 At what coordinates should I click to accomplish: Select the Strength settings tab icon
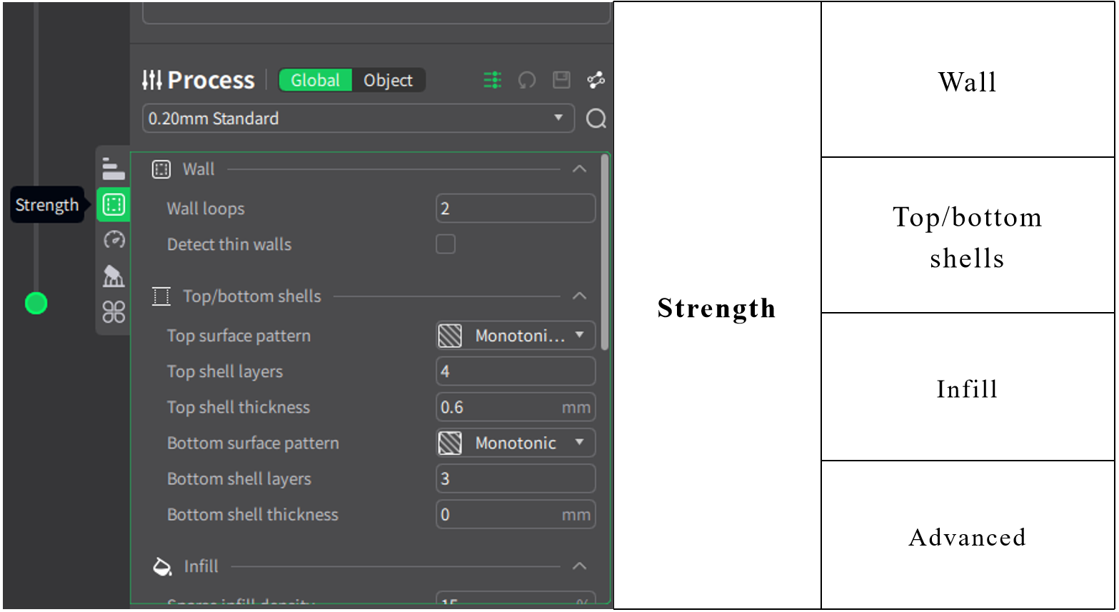(x=114, y=205)
